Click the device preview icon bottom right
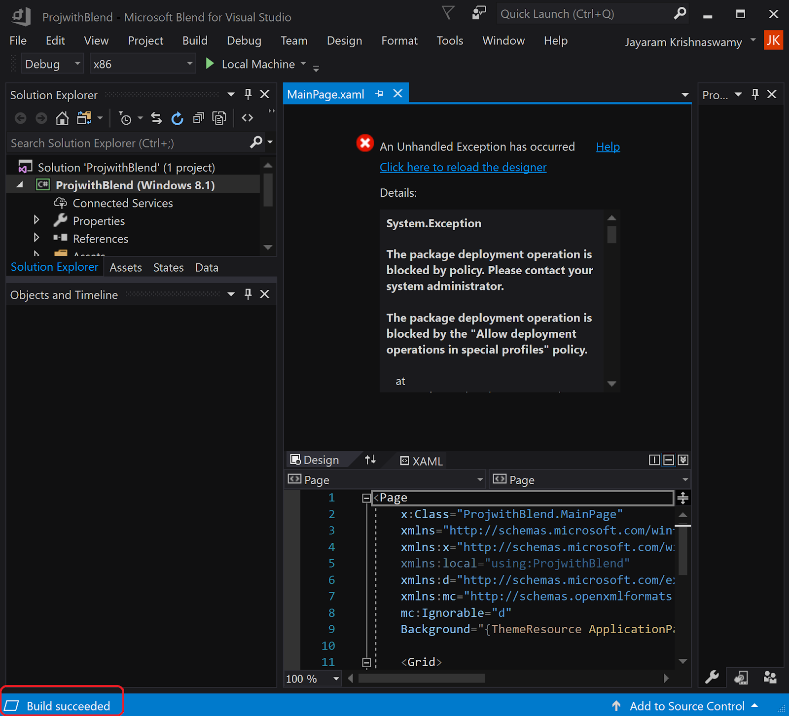789x716 pixels. coord(740,677)
